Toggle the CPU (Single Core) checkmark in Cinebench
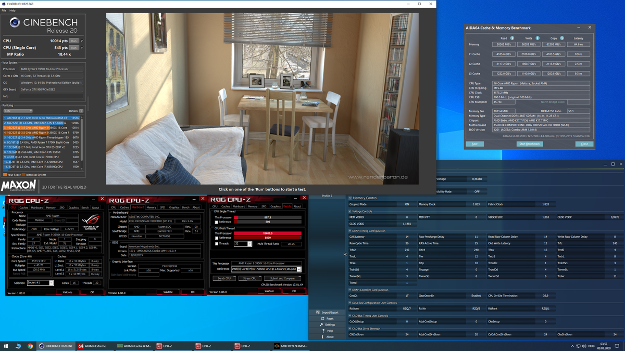 coord(82,47)
